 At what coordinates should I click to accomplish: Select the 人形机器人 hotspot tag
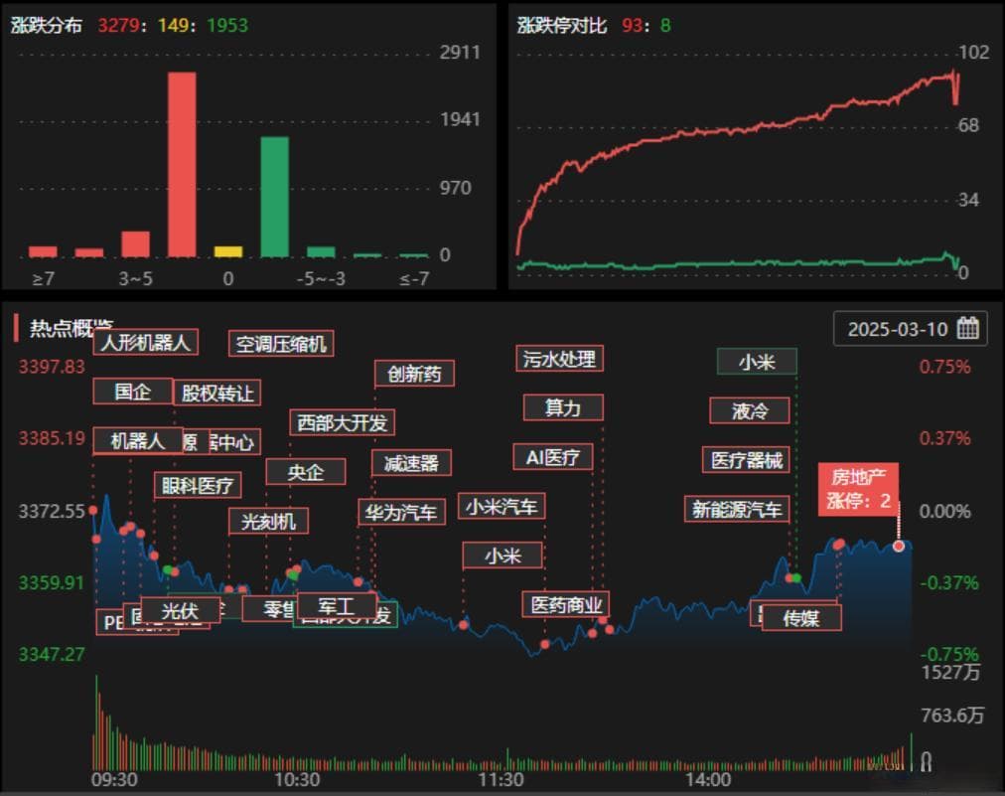click(146, 342)
